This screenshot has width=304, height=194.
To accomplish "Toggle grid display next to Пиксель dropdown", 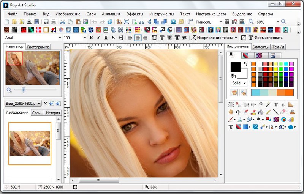I will pos(227,22).
